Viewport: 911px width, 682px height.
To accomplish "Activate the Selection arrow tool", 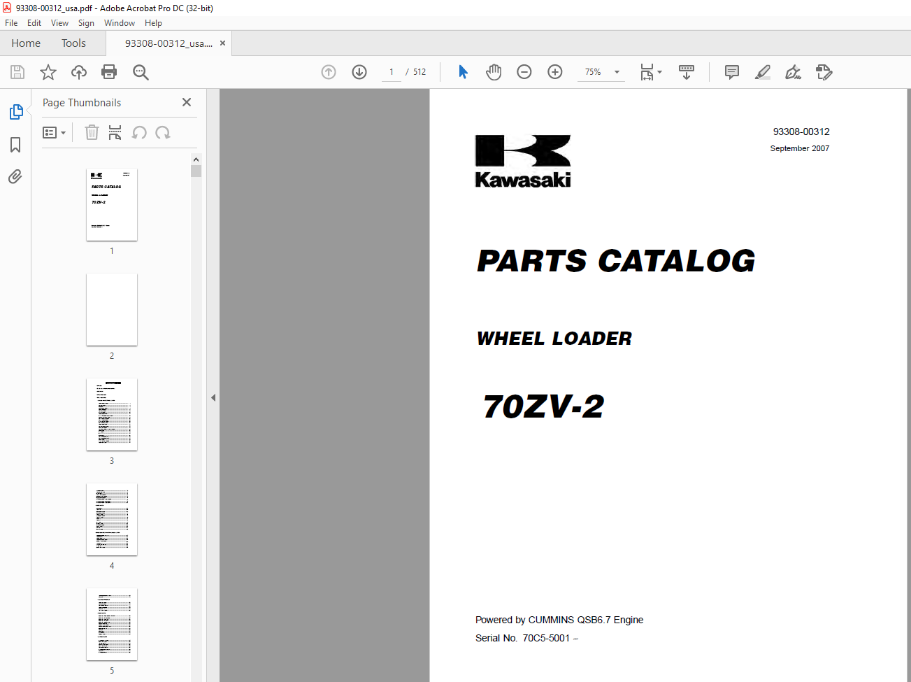I will coord(463,72).
